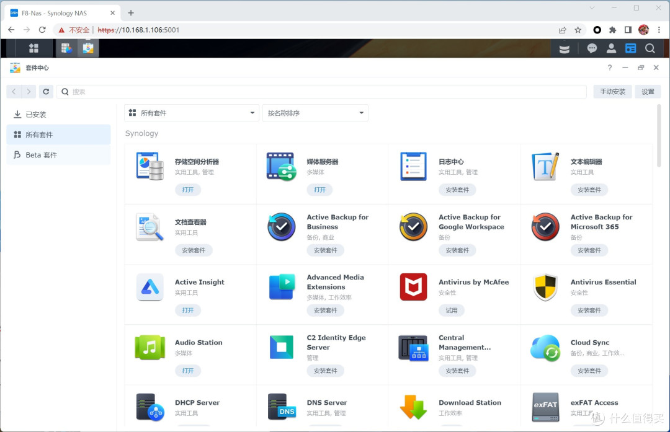Image resolution: width=670 pixels, height=432 pixels.
Task: Reload the browser page
Action: point(42,30)
